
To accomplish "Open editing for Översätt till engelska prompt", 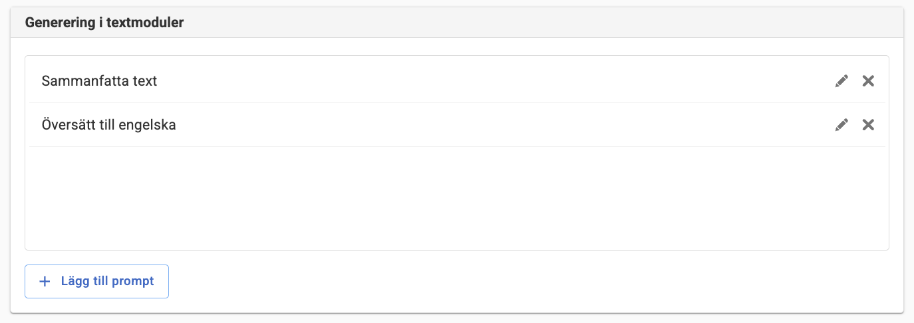I will 841,125.
